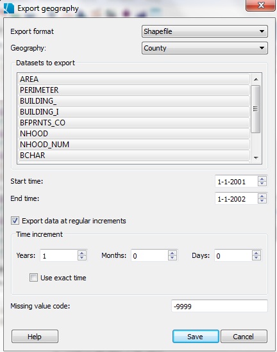Increment the Years spinner up arrow
Image resolution: width=277 pixels, height=352 pixels.
[82, 253]
